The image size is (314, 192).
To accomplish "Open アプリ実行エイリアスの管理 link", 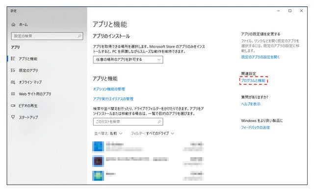I will coord(113,99).
